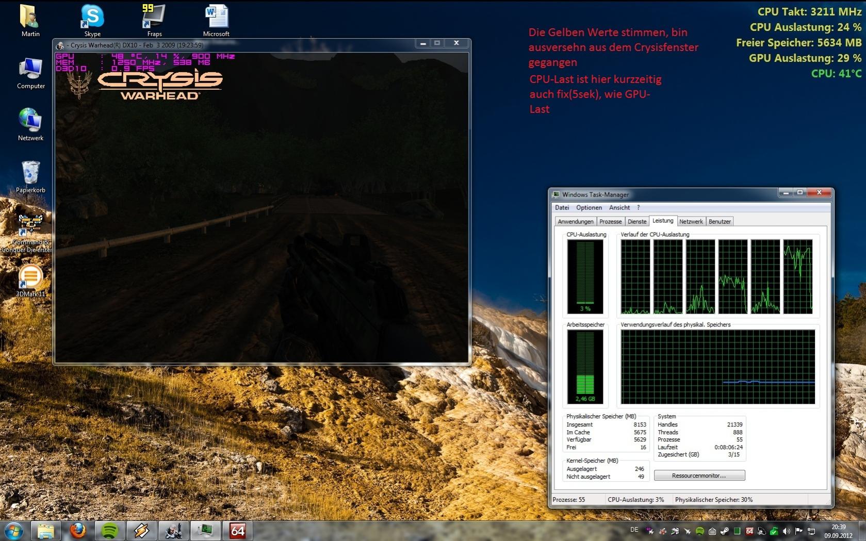Select the Leistung tab

pyautogui.click(x=663, y=221)
